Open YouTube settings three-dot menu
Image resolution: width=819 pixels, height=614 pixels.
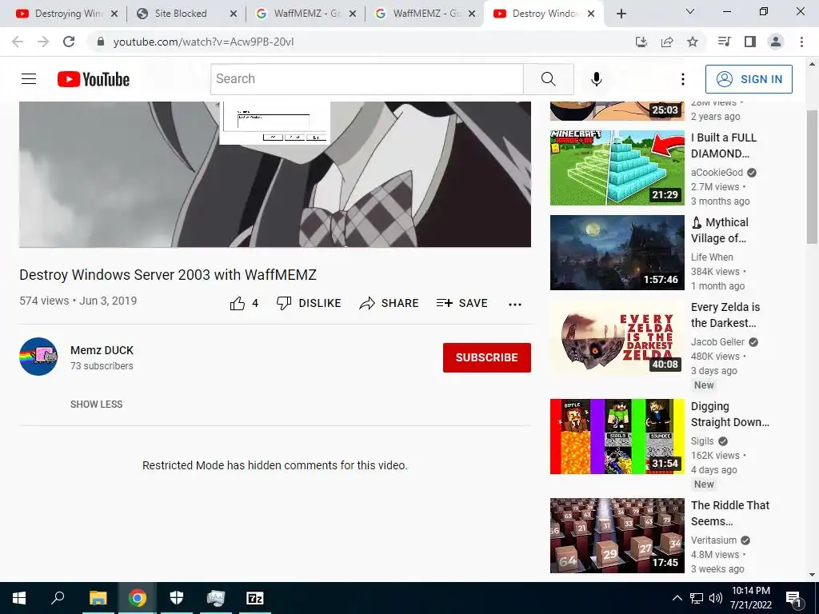[683, 79]
